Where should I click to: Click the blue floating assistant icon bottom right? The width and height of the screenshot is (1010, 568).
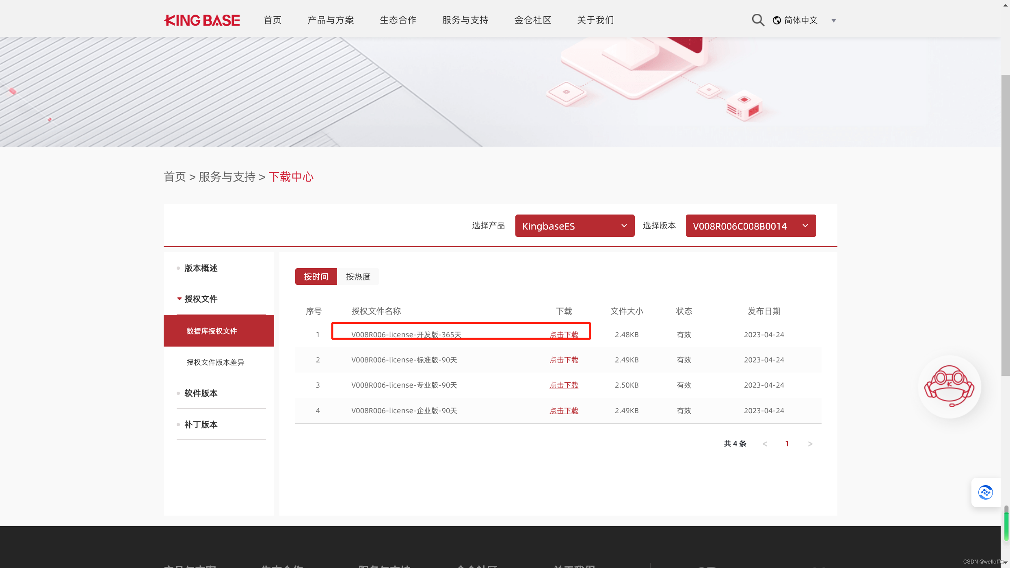[x=986, y=492]
